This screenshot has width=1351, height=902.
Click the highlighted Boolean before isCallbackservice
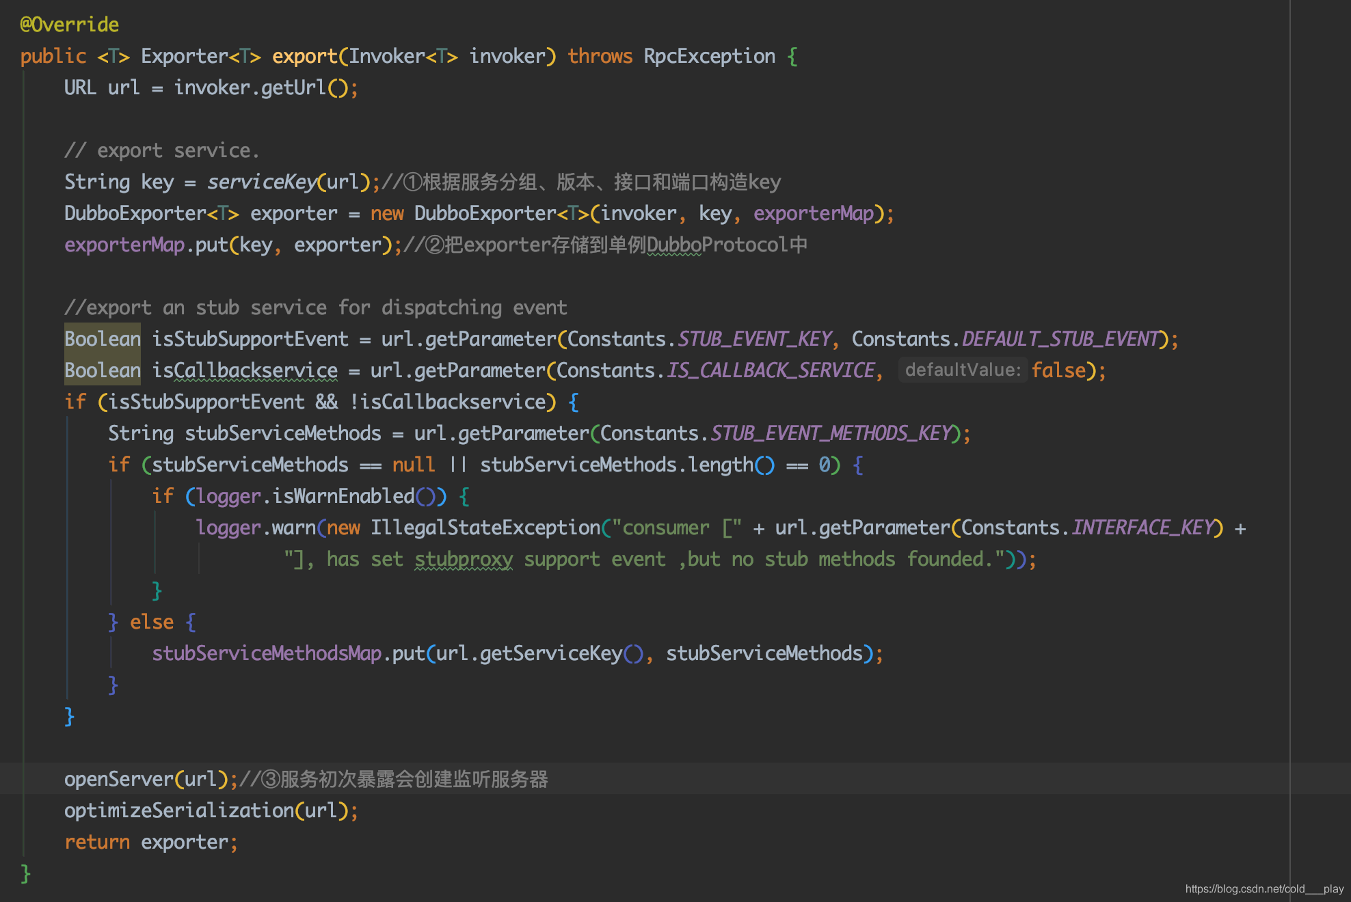pos(103,370)
